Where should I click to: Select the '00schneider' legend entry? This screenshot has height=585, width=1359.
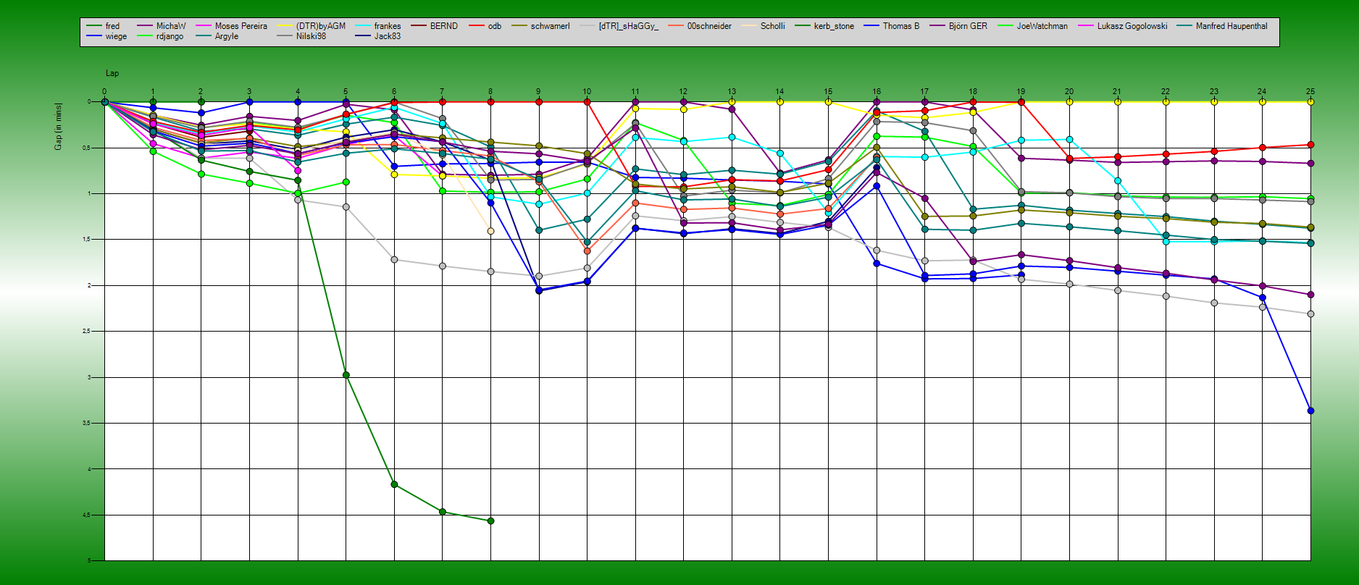[x=709, y=26]
